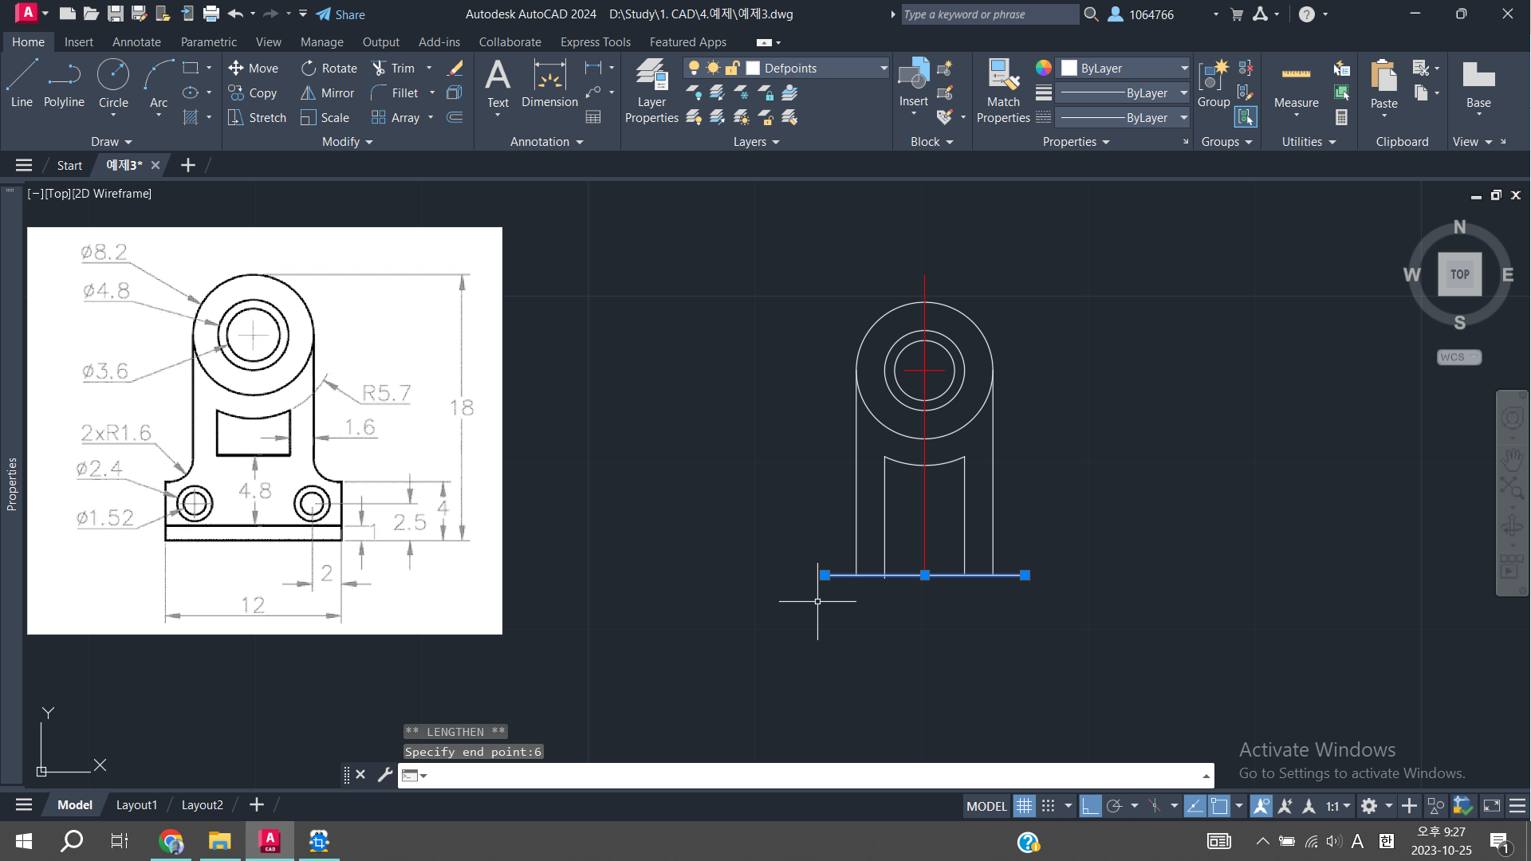Expand the Draw panel flyout
This screenshot has height=861, width=1531.
coord(111,142)
